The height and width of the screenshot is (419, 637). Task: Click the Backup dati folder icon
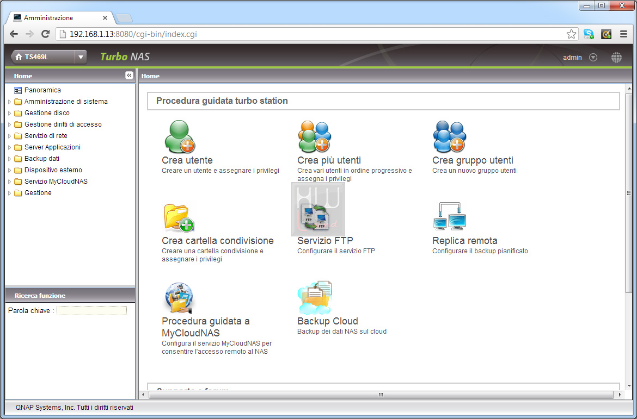[x=17, y=159]
